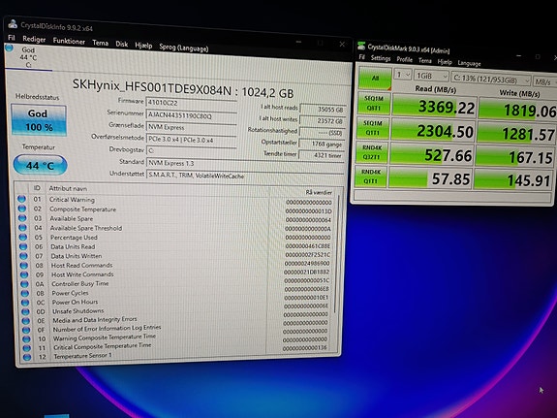Image resolution: width=557 pixels, height=418 pixels.
Task: Select the status orb for Unsafe Shutdowns
Action: tap(25, 311)
